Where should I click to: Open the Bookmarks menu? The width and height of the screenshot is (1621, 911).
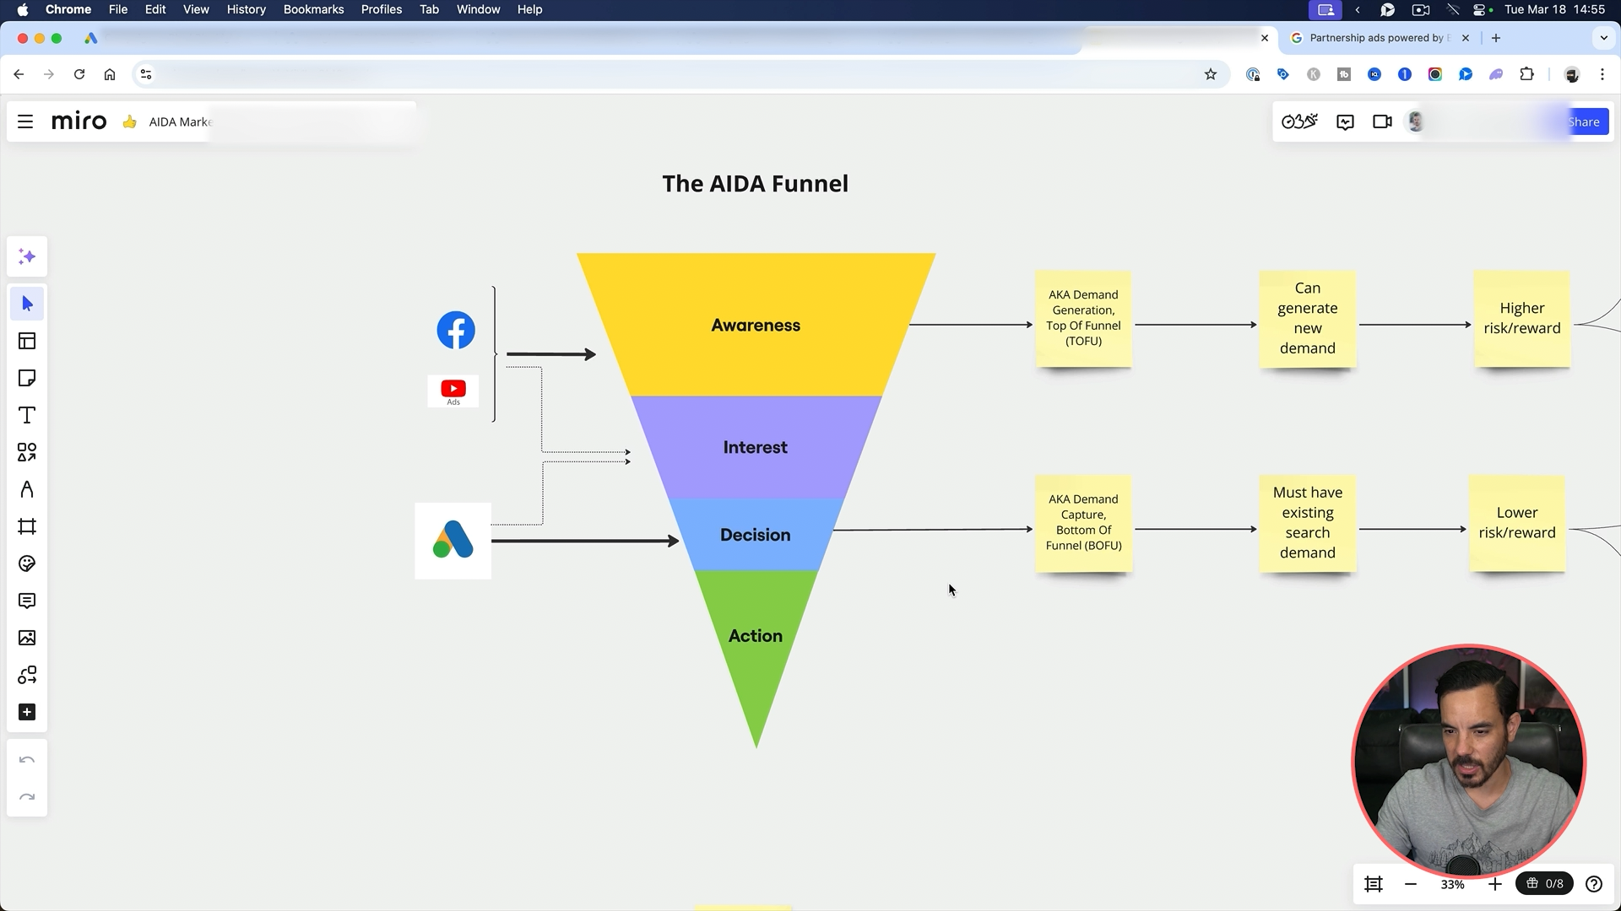313,9
